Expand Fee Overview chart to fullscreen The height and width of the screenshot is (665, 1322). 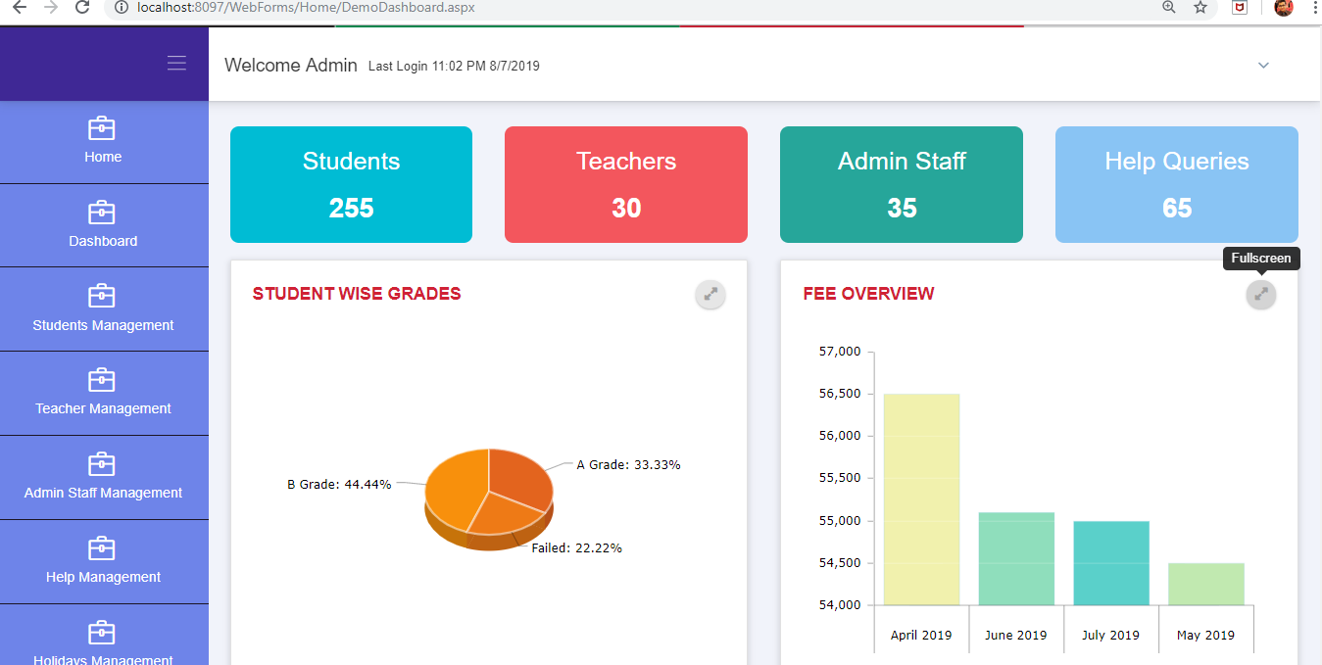[x=1260, y=294]
